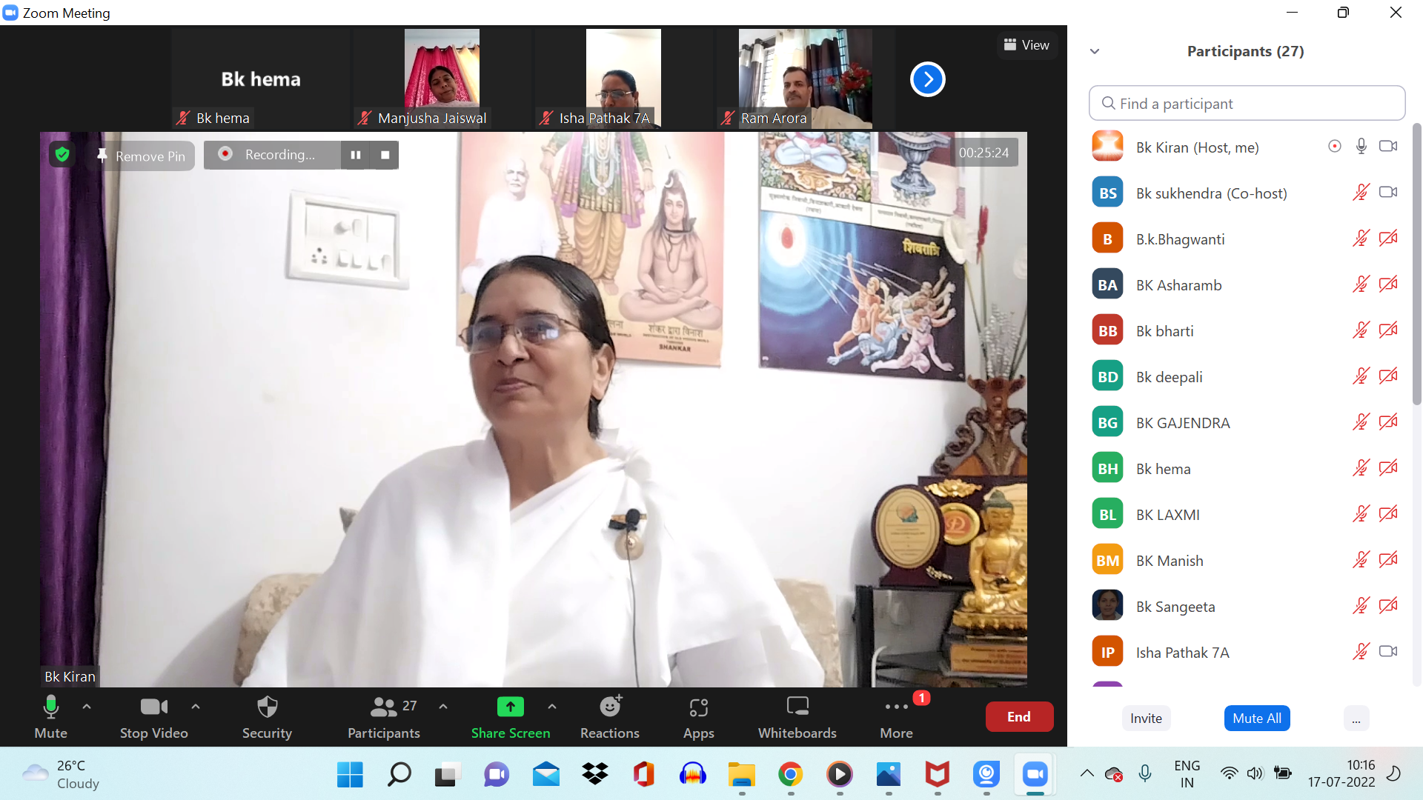Click ENG IN language indicator

point(1187,774)
